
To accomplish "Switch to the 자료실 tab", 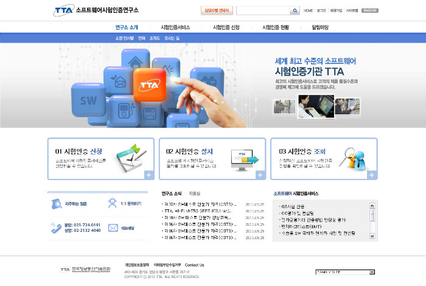I will click(195, 194).
